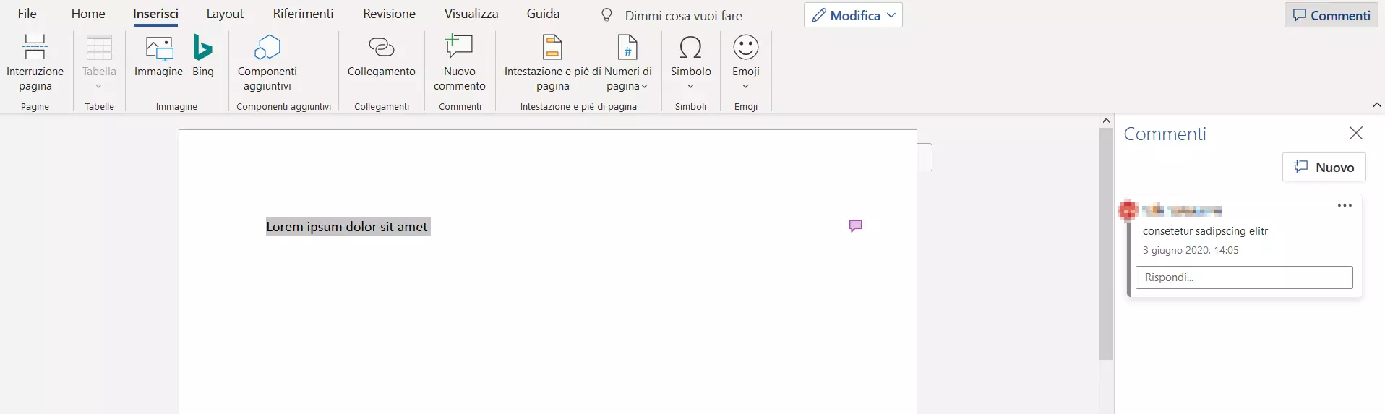Viewport: 1385px width, 414px height.
Task: Click the scrollbar up arrow
Action: click(x=1106, y=121)
